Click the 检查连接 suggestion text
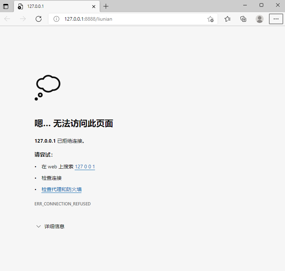285x271 pixels. coord(52,178)
